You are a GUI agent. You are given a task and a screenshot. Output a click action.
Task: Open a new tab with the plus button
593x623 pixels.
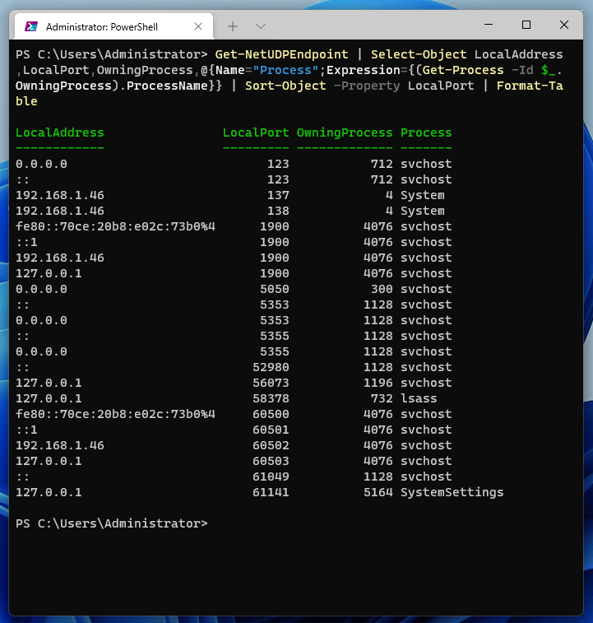[233, 26]
